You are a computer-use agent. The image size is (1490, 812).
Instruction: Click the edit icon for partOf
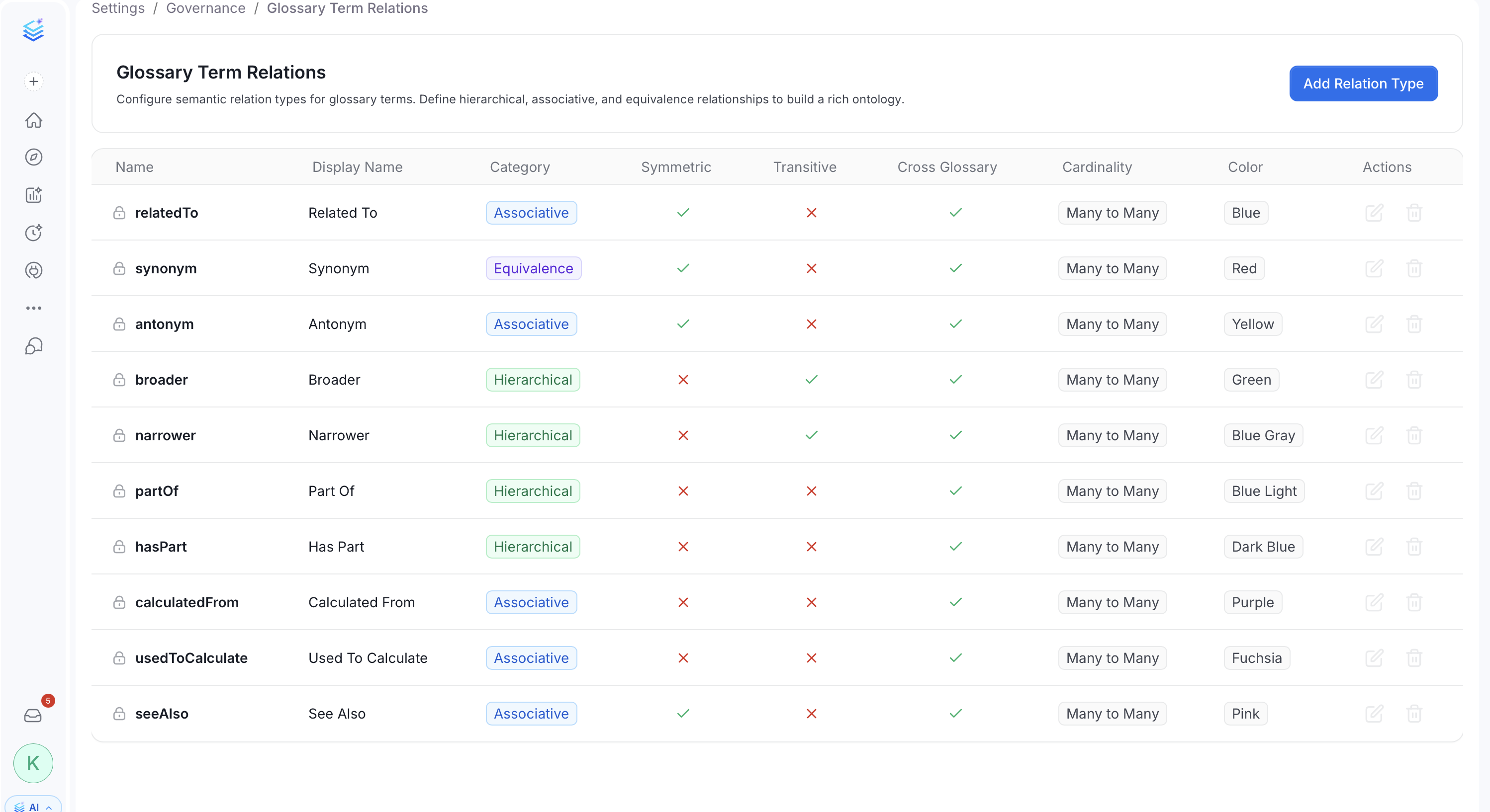1374,490
